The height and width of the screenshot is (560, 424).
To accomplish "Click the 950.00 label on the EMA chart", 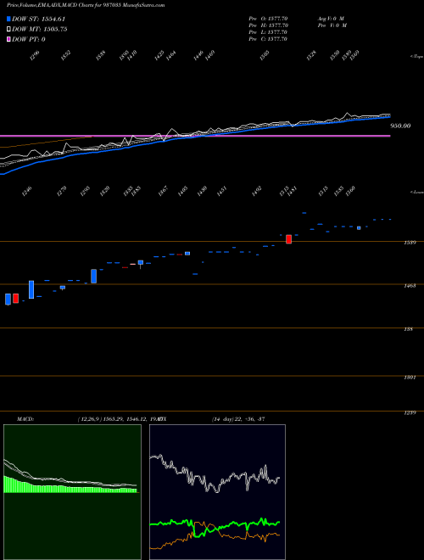I will click(x=400, y=126).
